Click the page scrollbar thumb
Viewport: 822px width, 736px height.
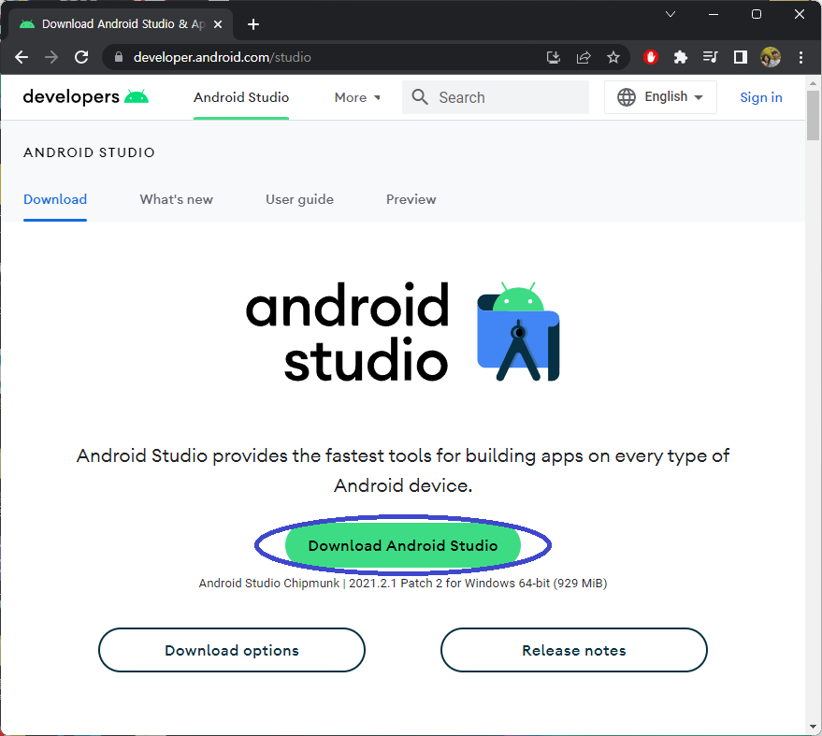click(x=813, y=115)
